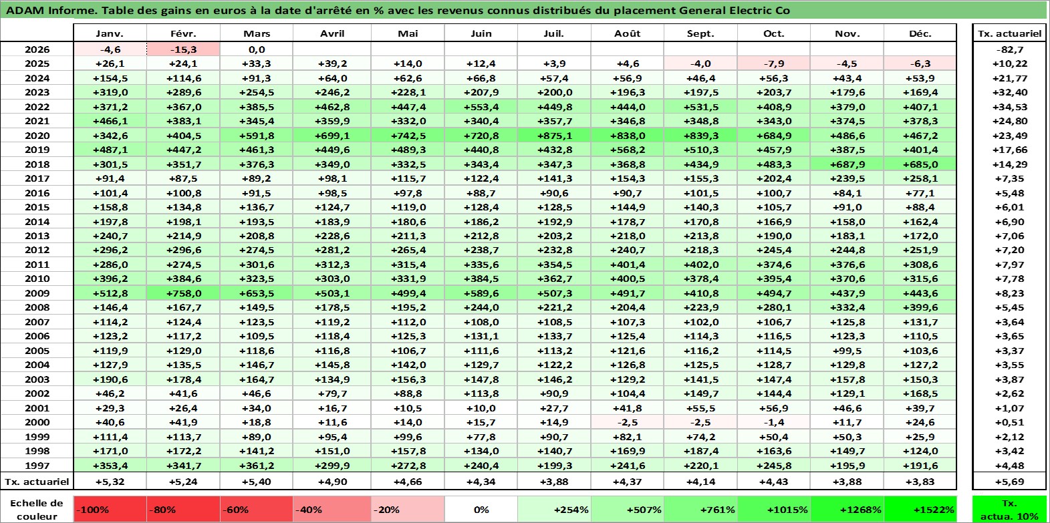Viewport: 1050px width, 523px height.
Task: Click the June 2001 cell showing +10,0
Action: tap(481, 408)
